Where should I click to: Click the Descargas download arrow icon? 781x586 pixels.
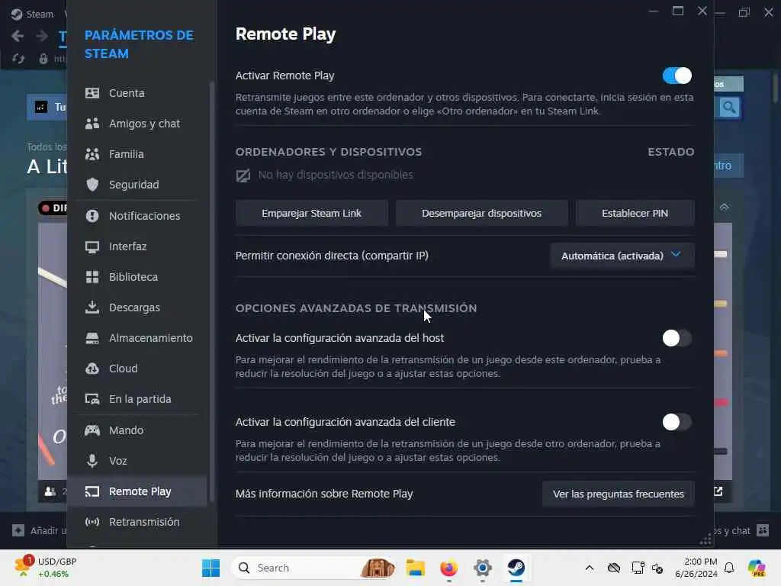pyautogui.click(x=92, y=307)
